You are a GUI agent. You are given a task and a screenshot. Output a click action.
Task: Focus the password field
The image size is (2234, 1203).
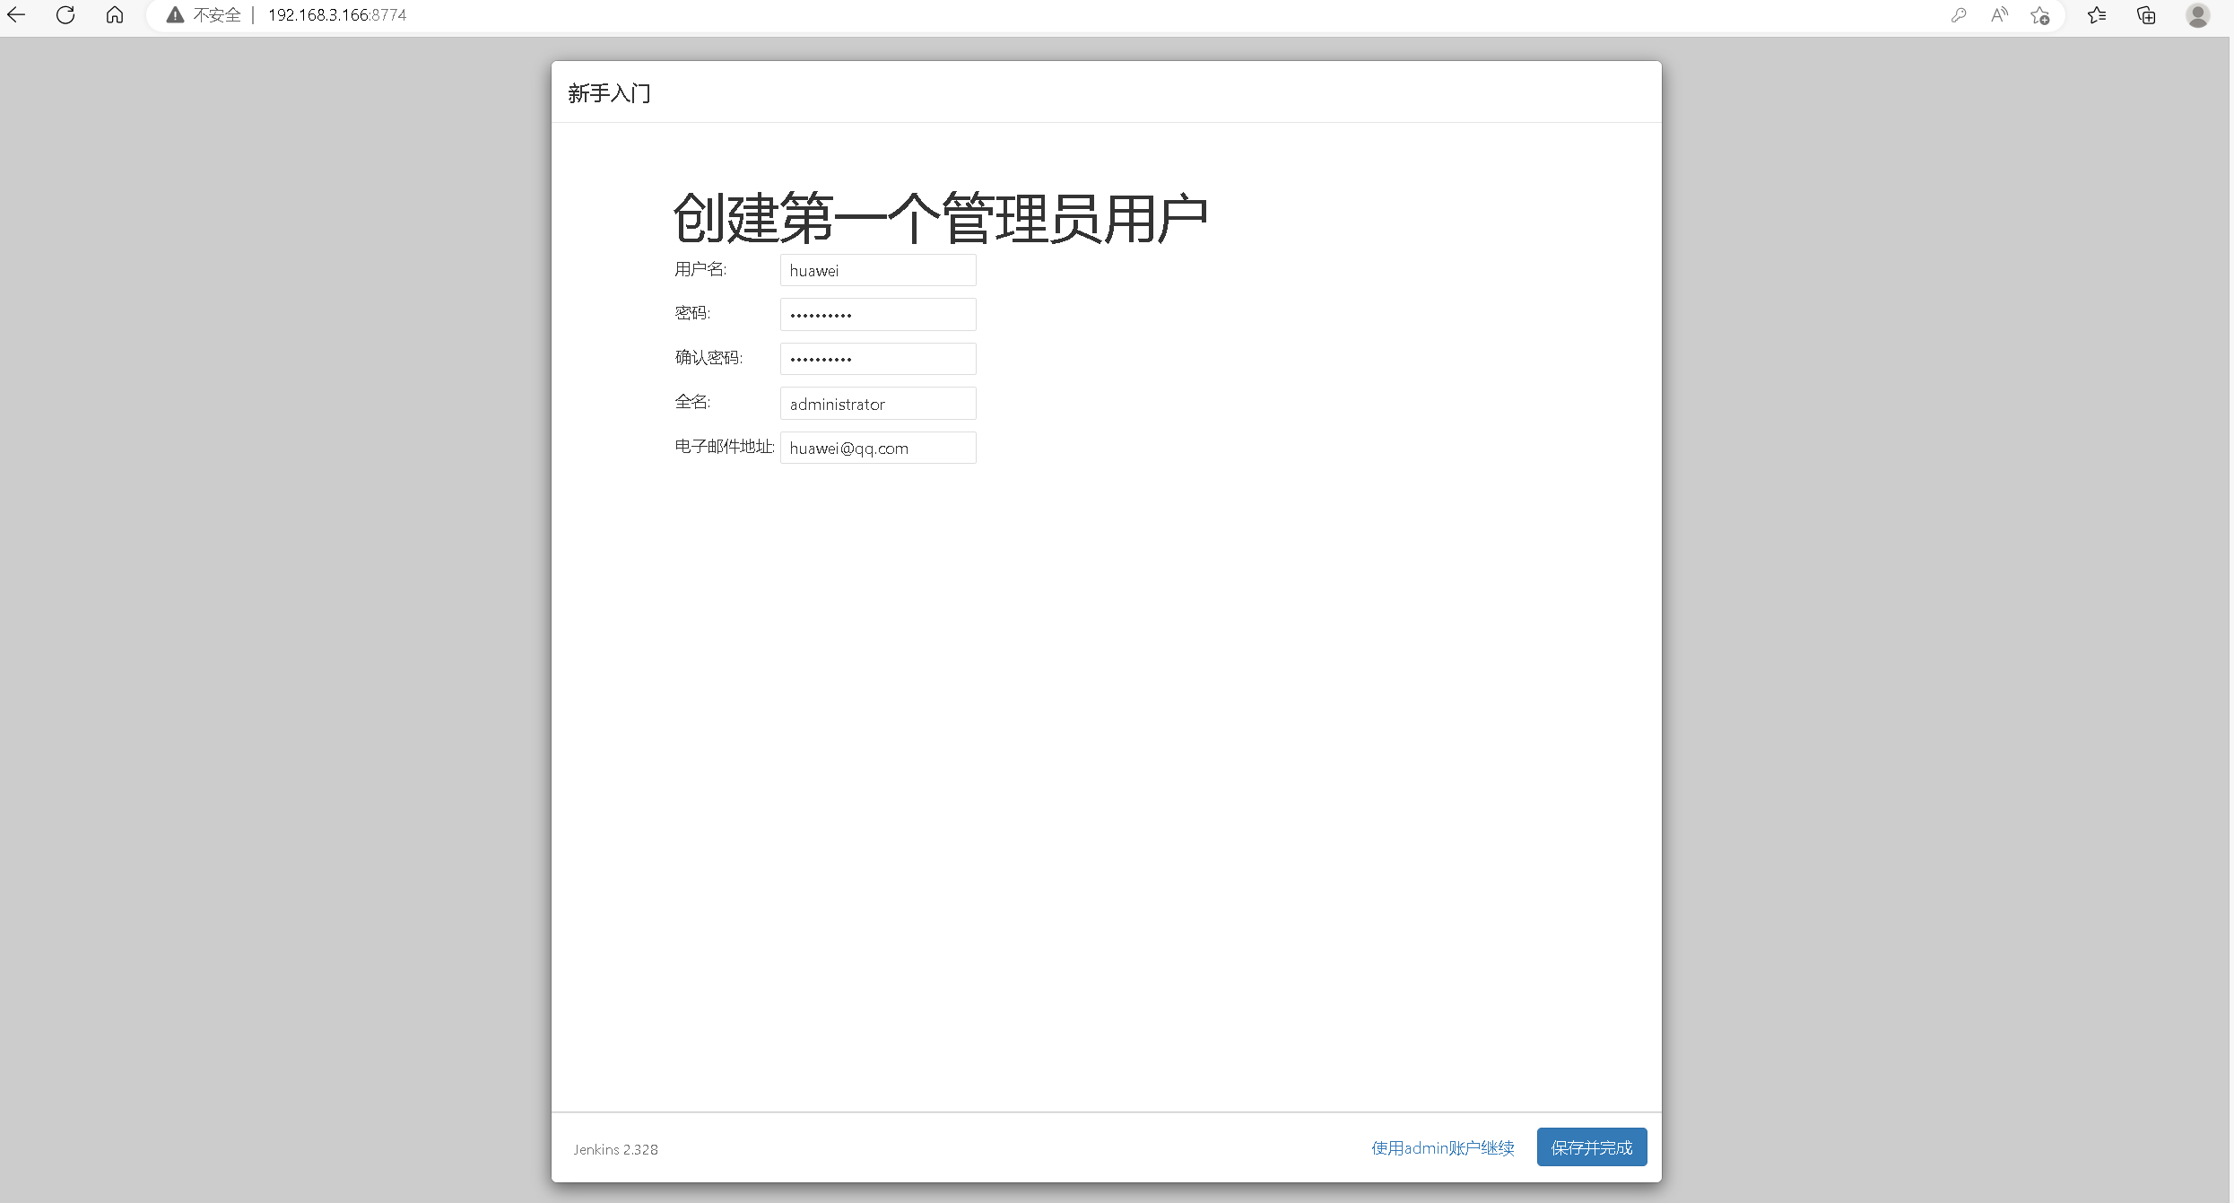[878, 314]
